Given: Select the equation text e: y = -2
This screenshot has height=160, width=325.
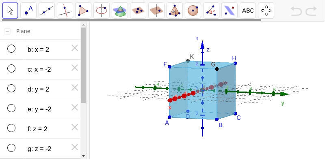Looking at the screenshot, I should [x=39, y=109].
